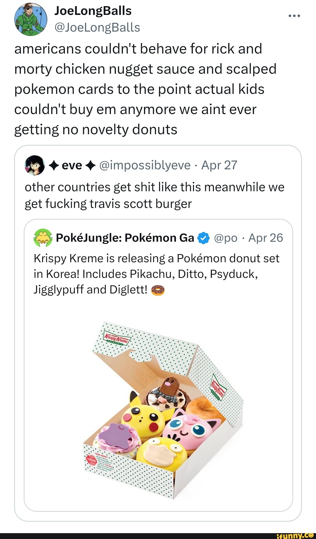This screenshot has width=316, height=539.
Task: Open the eve display name link
Action: coord(72,165)
